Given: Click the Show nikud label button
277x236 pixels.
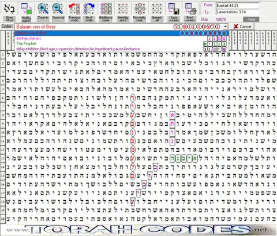Looking at the screenshot, I should (x=9, y=18).
